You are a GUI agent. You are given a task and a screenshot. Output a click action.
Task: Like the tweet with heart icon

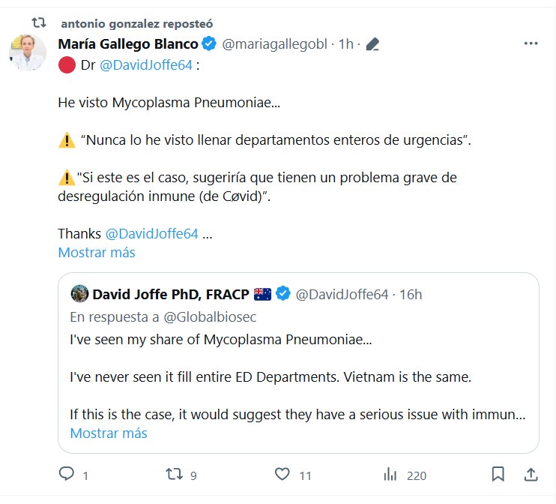pyautogui.click(x=282, y=474)
